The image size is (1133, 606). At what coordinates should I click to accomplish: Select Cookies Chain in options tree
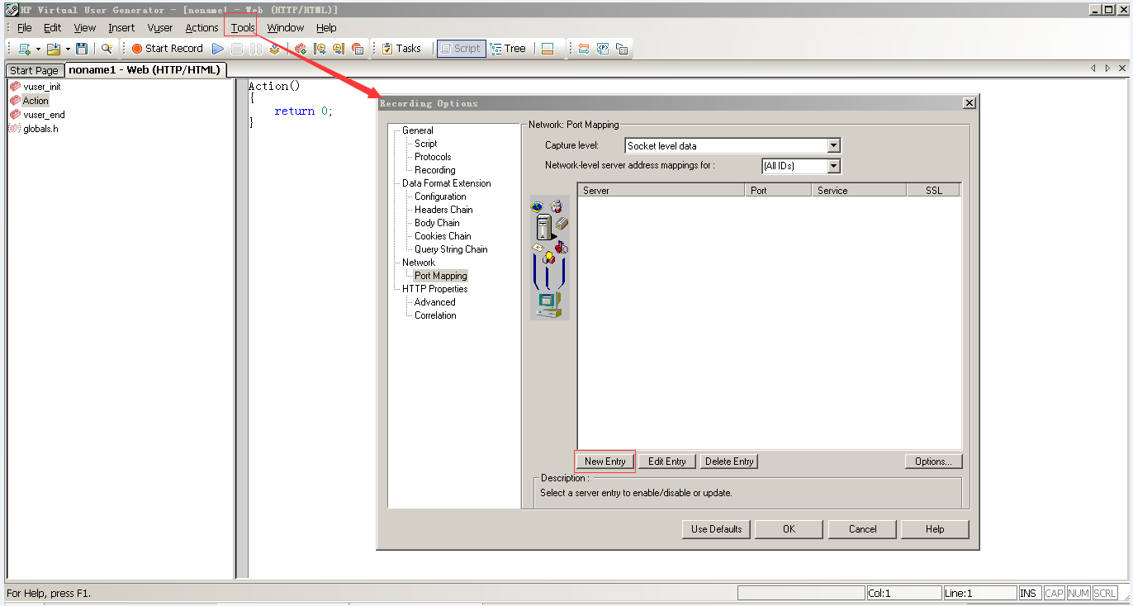pyautogui.click(x=443, y=236)
